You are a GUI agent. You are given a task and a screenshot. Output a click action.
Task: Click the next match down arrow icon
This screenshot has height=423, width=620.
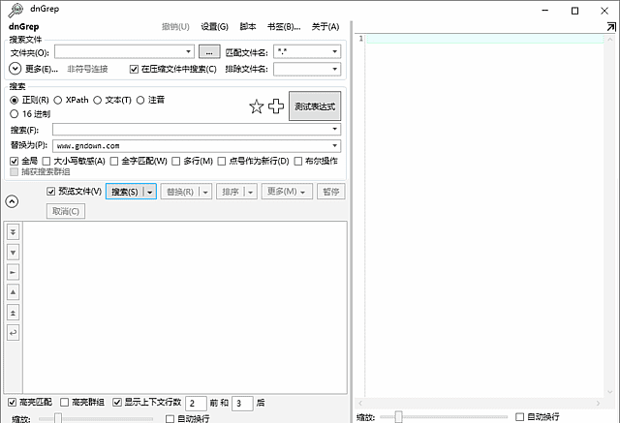[13, 252]
